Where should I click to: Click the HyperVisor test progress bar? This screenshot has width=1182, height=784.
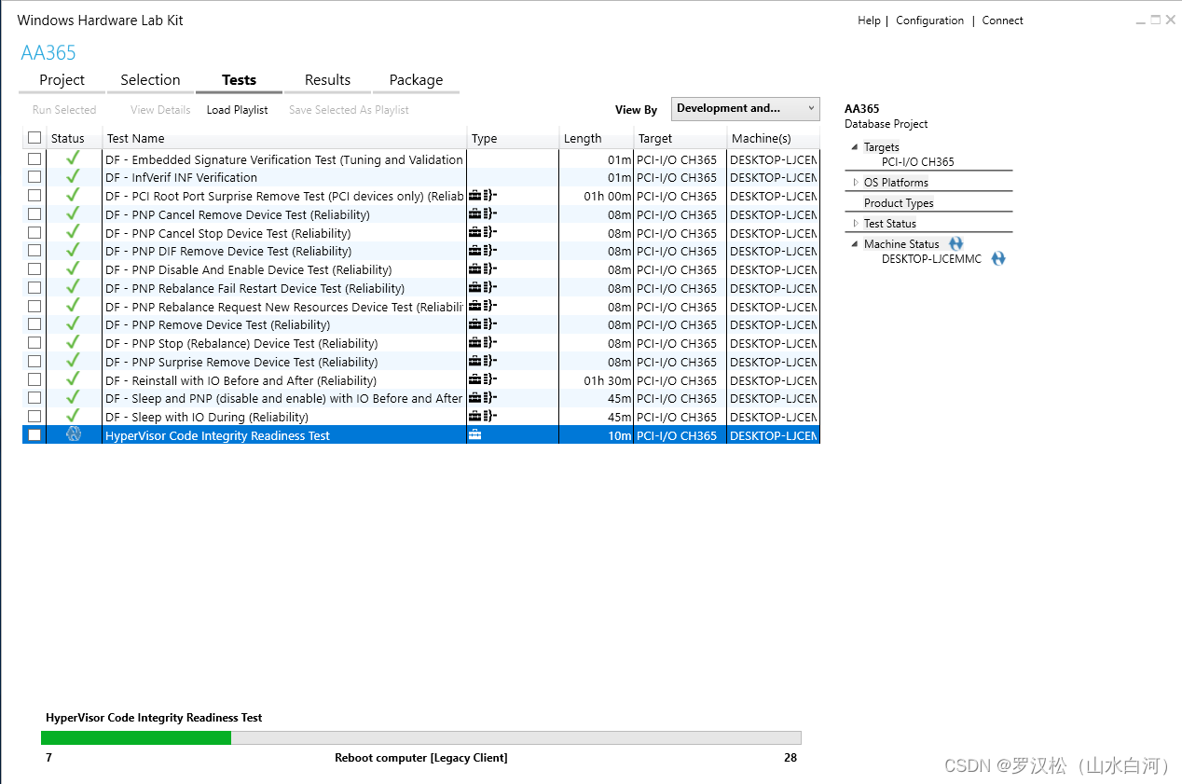point(420,738)
